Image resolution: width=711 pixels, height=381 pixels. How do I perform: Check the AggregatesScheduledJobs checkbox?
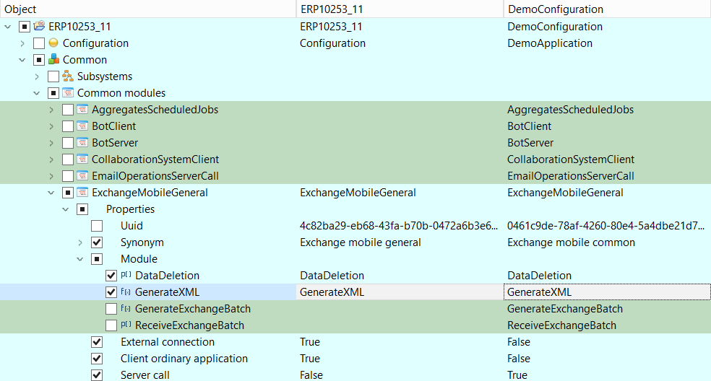[68, 110]
